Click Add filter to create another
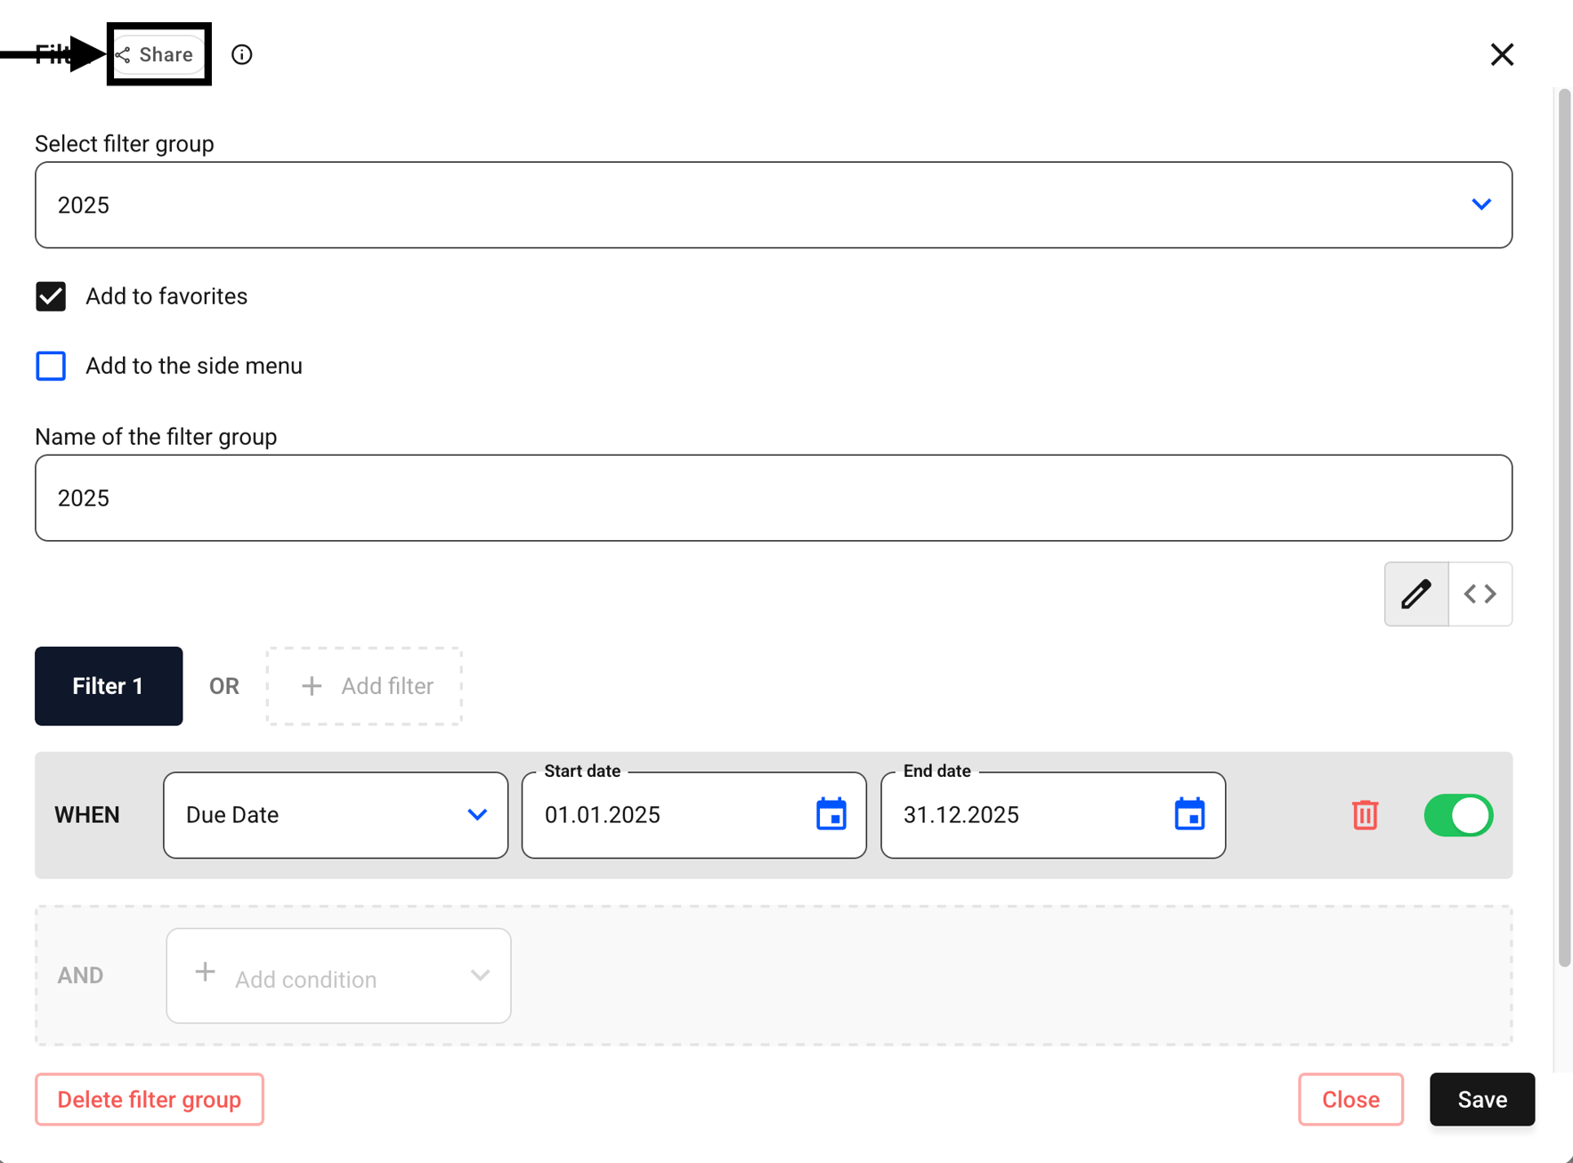 coord(364,686)
